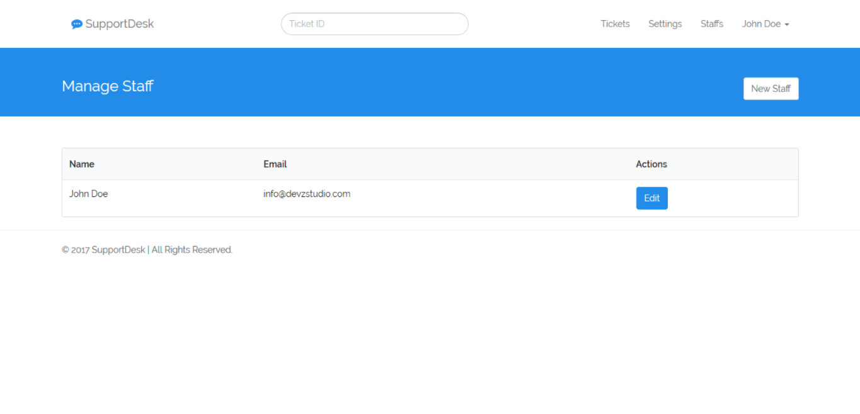
Task: Open the Tickets page from navbar
Action: point(615,24)
